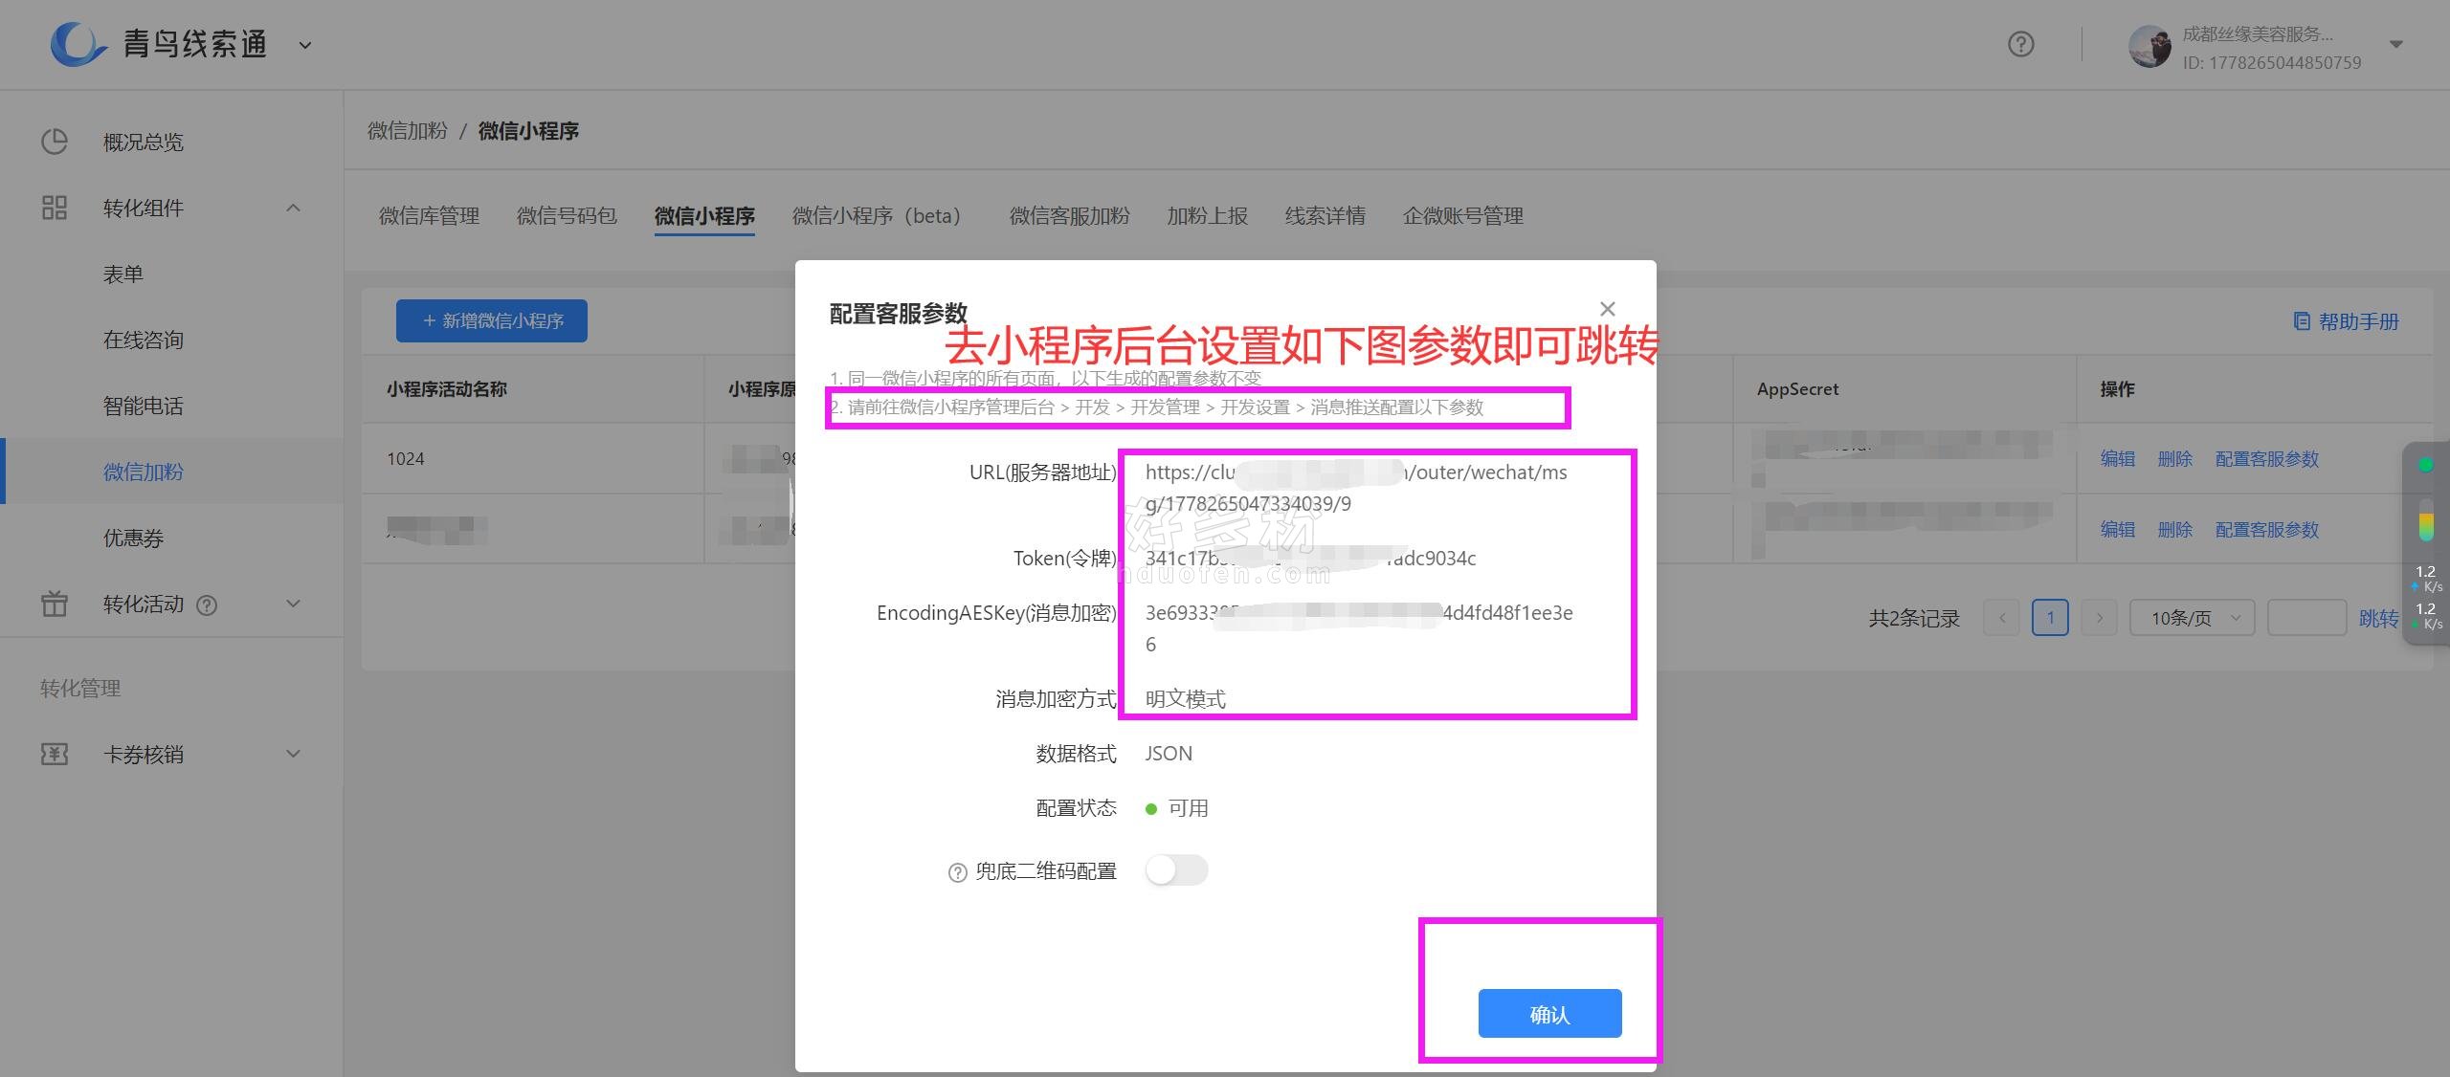Viewport: 2450px width, 1077px height.
Task: Click the page jump input field
Action: click(2306, 618)
